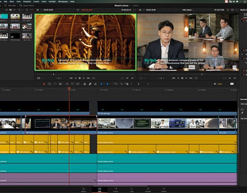
Task: Click the Full Extent Zoom icon
Action: (x=116, y=84)
